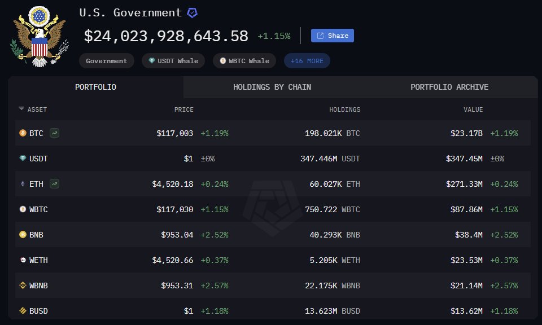This screenshot has height=325, width=542.
Task: Click total value $24,023,928,643.58
Action: (166, 36)
